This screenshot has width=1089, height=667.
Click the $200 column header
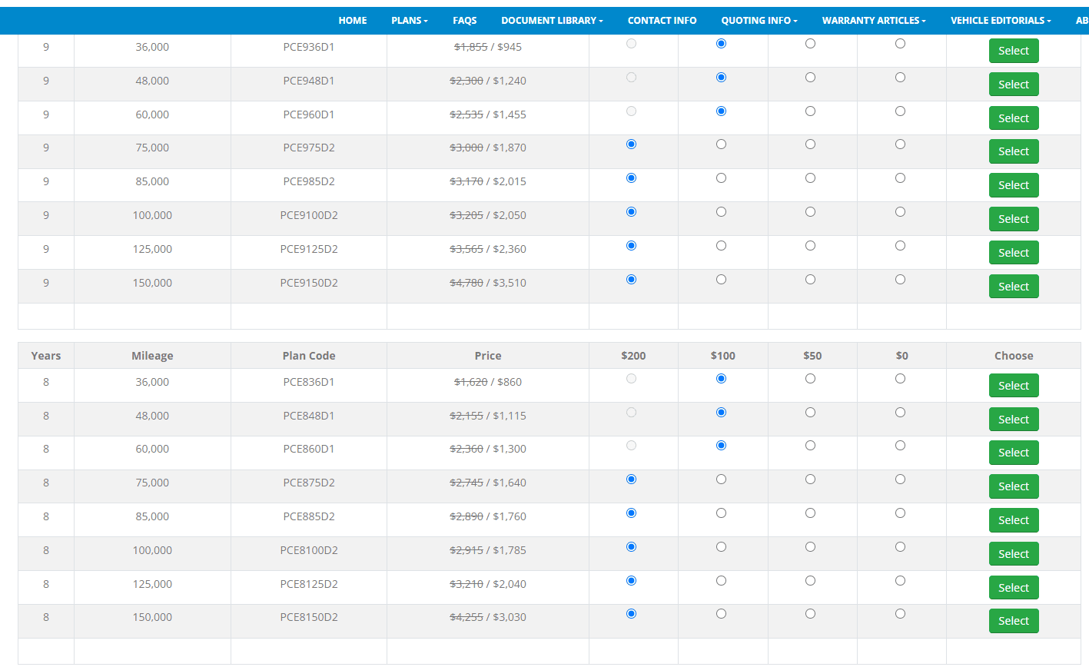(633, 356)
